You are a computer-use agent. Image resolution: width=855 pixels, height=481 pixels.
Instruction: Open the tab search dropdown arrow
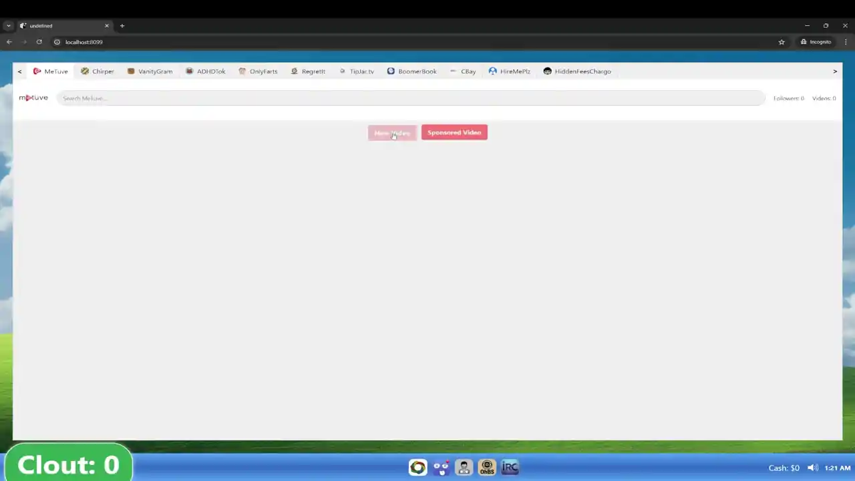pyautogui.click(x=8, y=25)
